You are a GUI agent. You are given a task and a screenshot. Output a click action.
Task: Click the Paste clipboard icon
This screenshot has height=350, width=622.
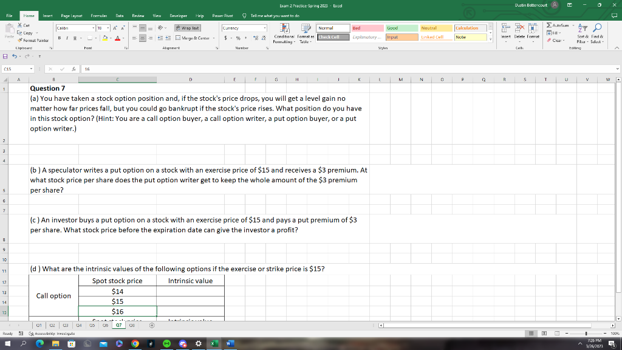coord(9,29)
